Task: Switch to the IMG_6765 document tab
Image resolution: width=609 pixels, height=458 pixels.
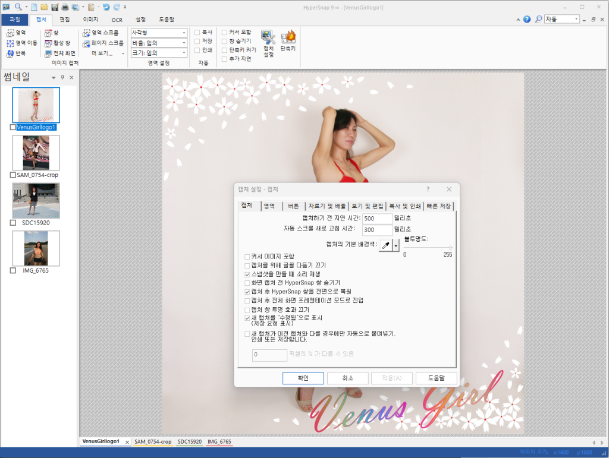Action: click(x=219, y=442)
